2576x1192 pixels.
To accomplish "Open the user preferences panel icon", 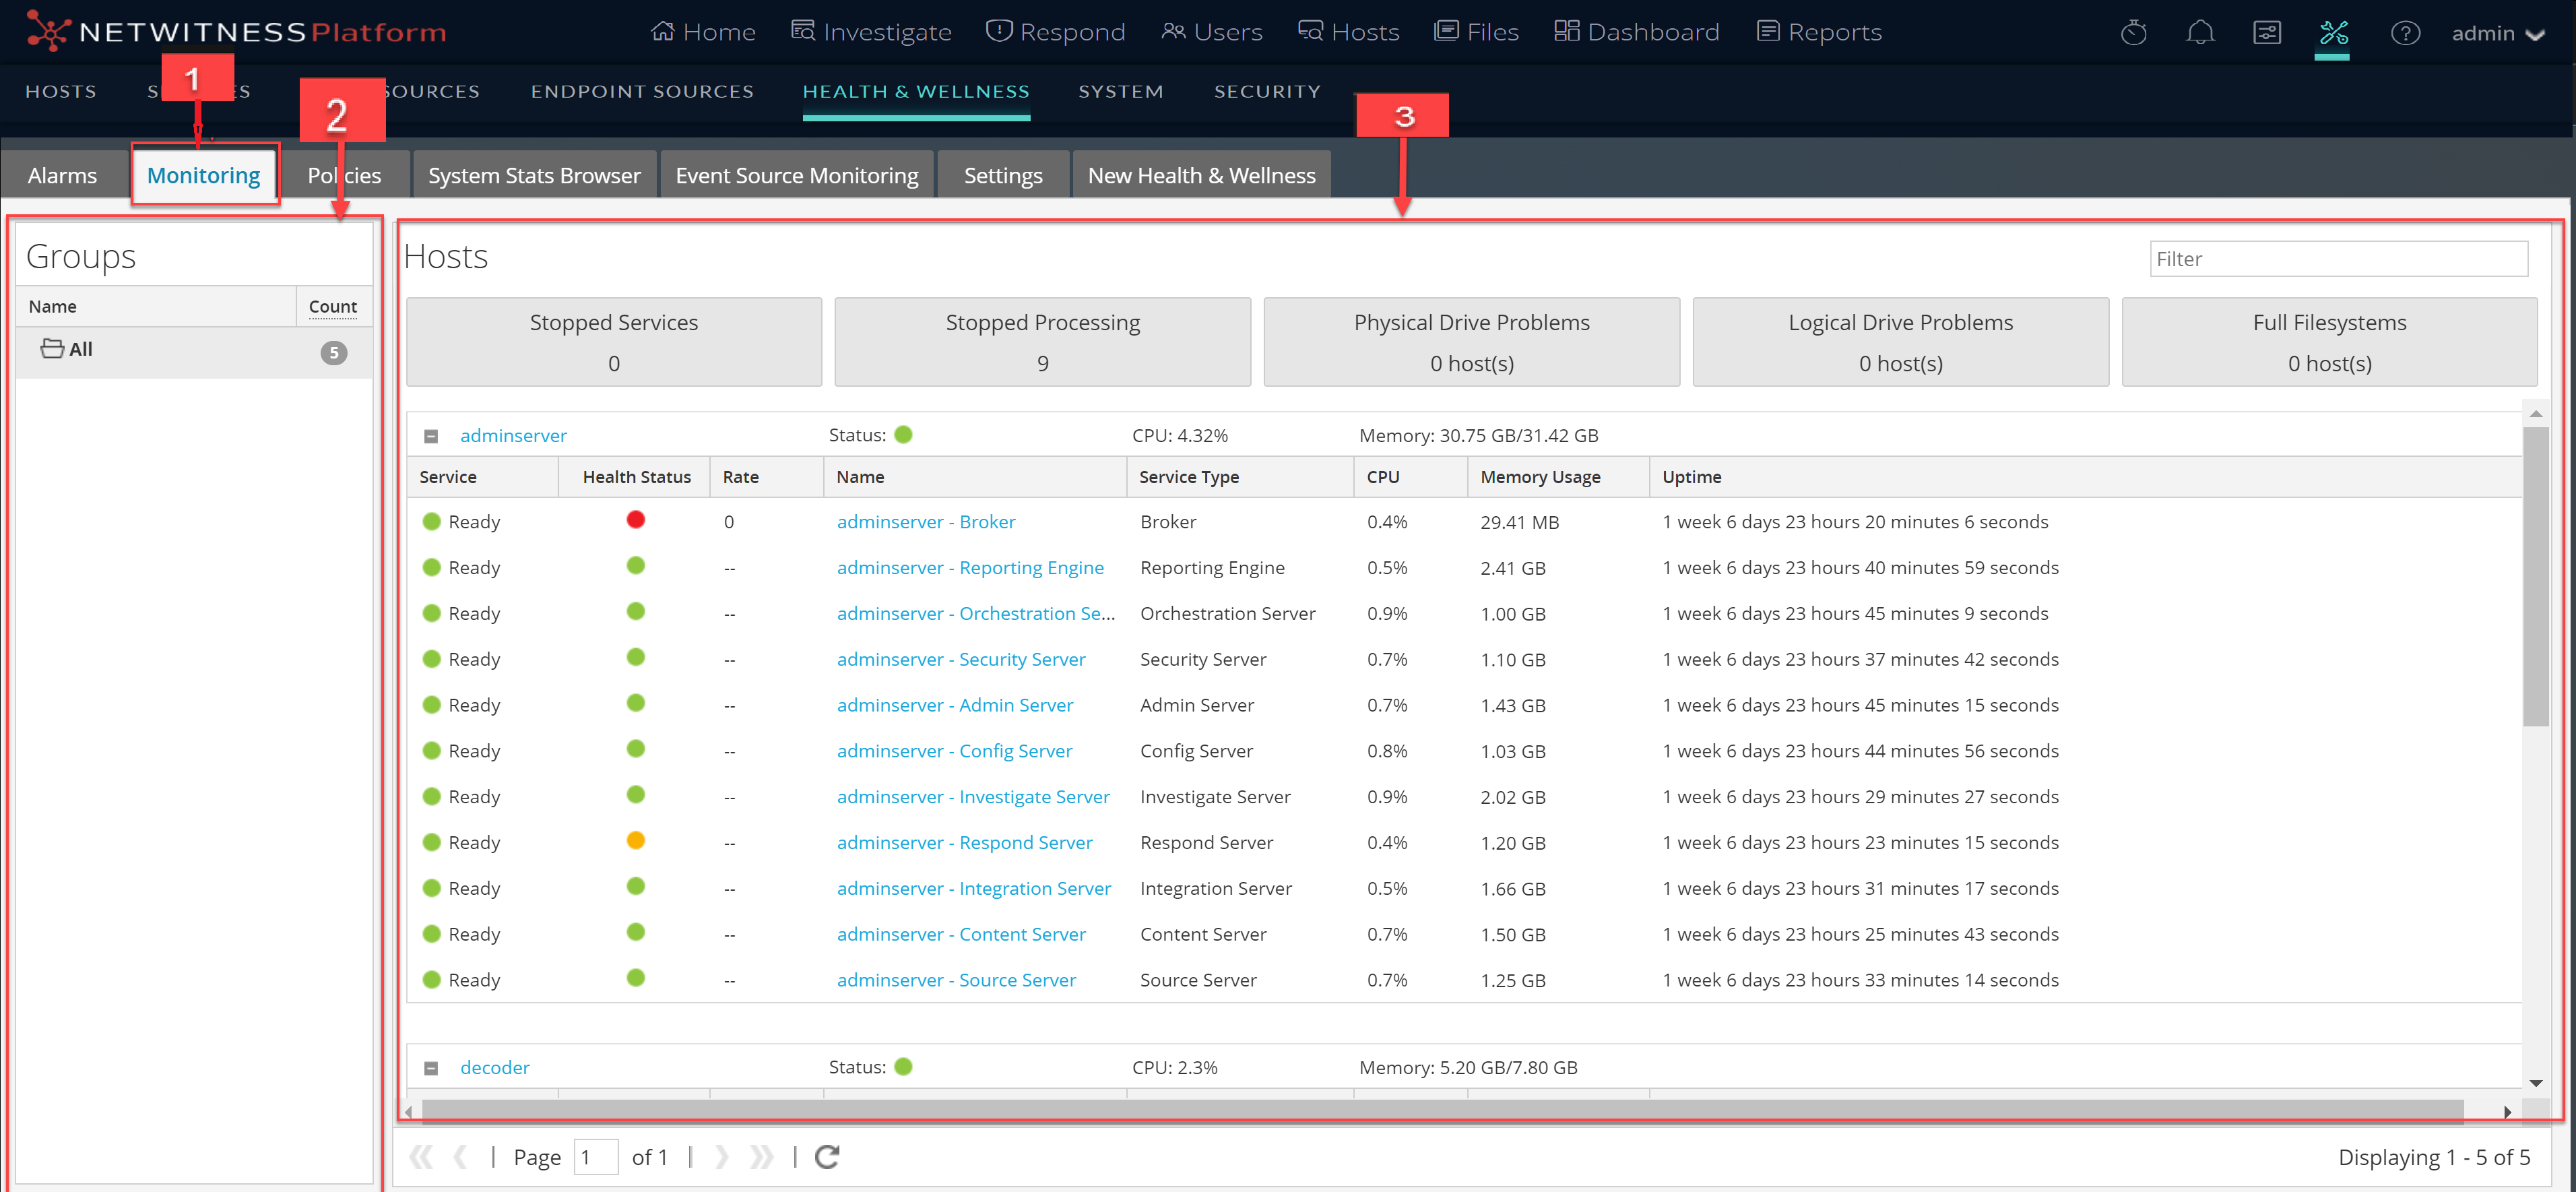I will [x=2267, y=33].
